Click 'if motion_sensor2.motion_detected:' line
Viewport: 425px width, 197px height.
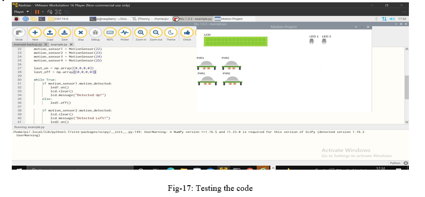(77, 110)
